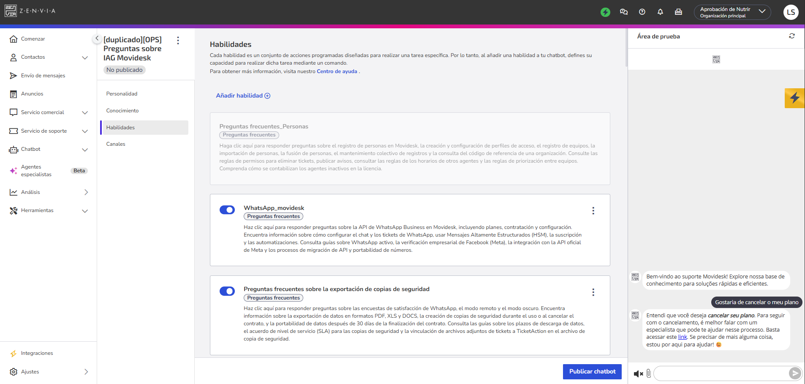Open the notifications bell
805x384 pixels.
click(x=660, y=12)
